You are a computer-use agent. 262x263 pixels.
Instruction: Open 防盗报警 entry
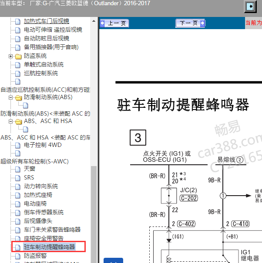click(x=35, y=256)
